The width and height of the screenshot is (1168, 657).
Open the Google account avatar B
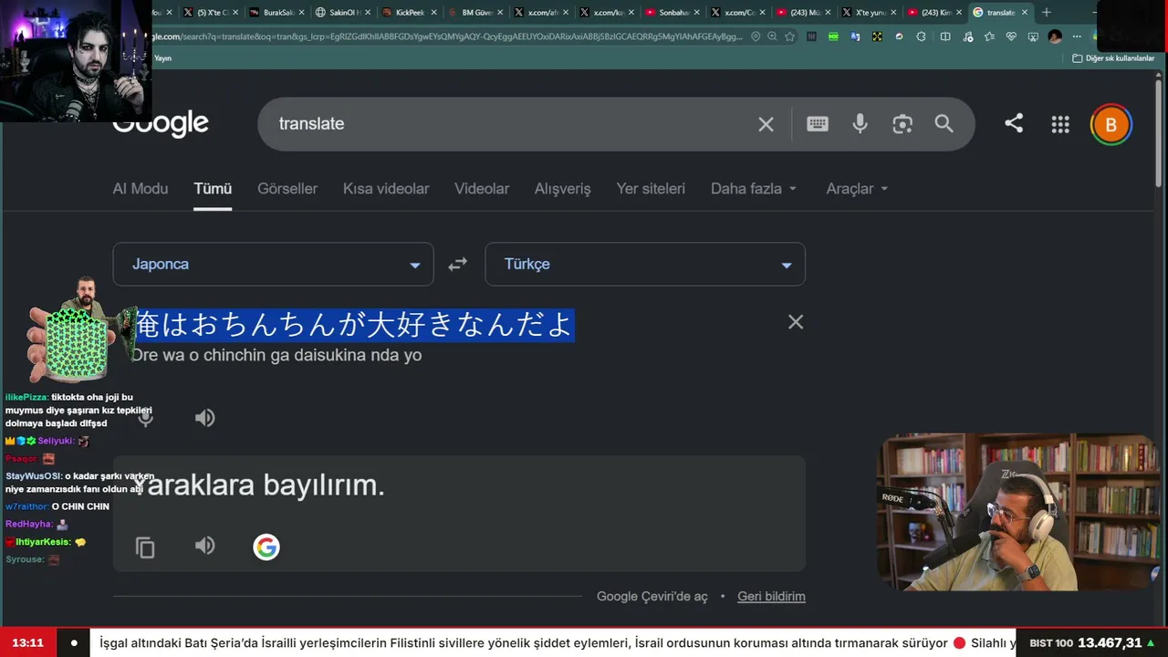pyautogui.click(x=1111, y=125)
